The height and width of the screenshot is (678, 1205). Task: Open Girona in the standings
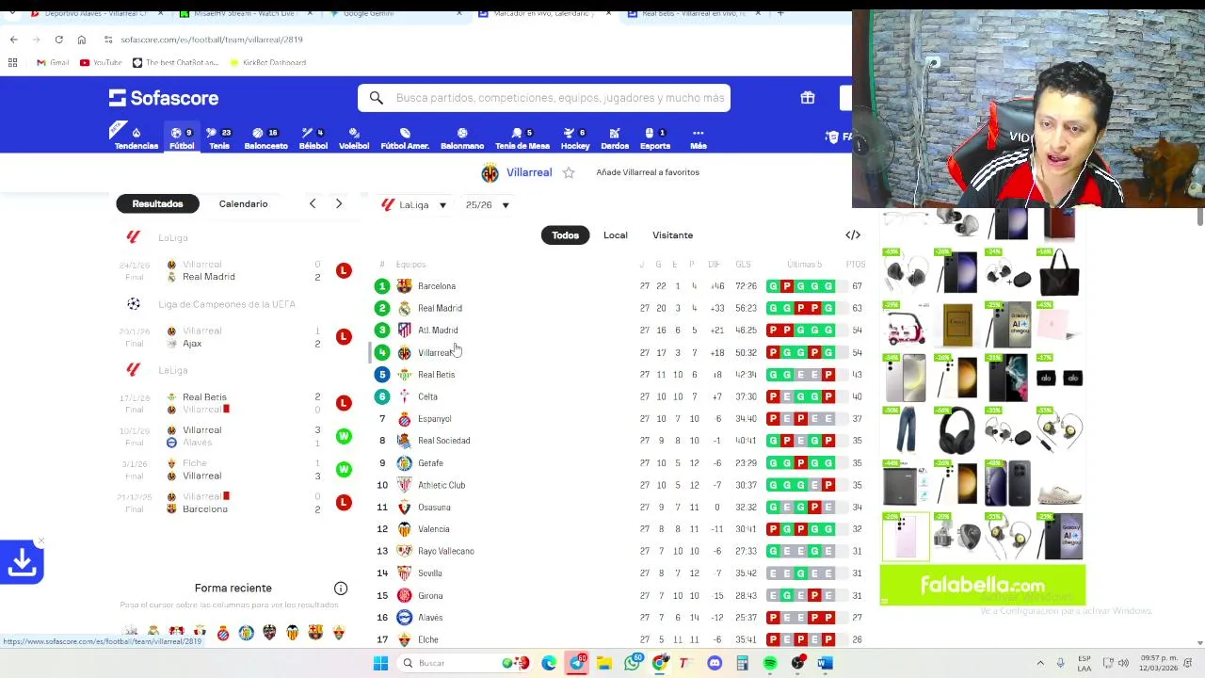pos(430,595)
